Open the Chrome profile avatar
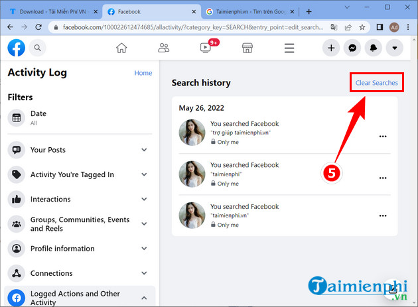The image size is (418, 307). tap(394, 27)
